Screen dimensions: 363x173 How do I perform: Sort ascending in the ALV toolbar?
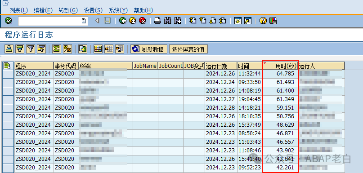pos(9,49)
